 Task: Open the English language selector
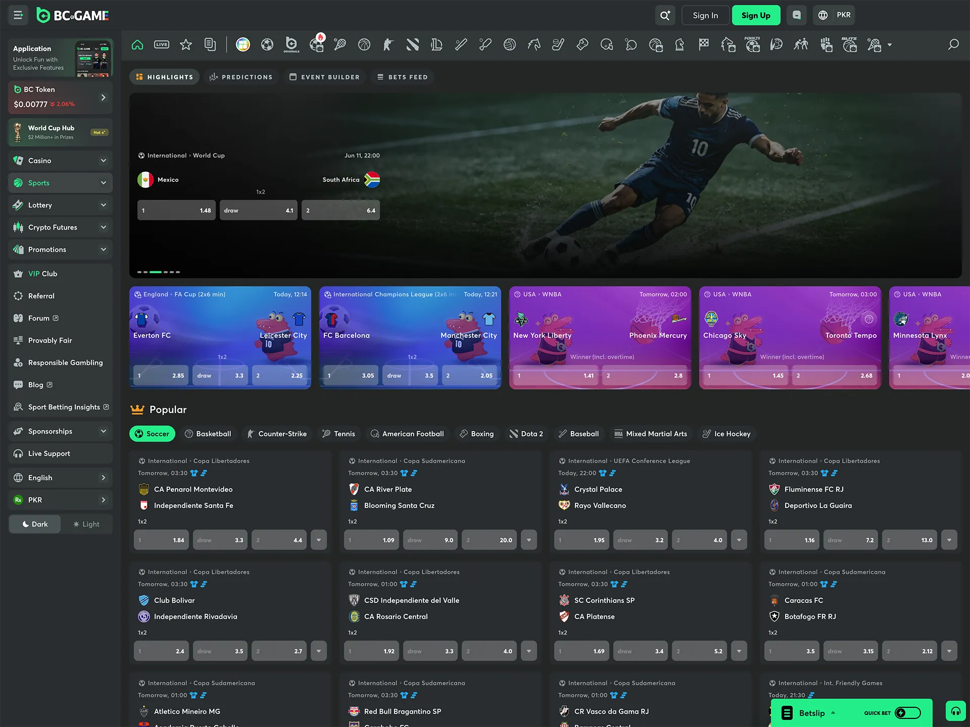(x=60, y=478)
